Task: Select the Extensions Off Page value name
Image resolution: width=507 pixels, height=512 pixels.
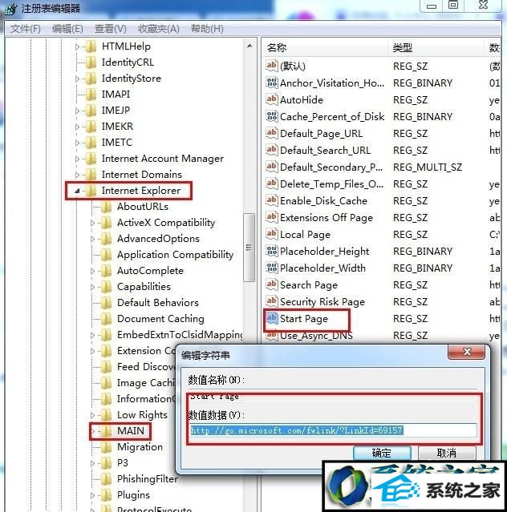Action: tap(327, 218)
